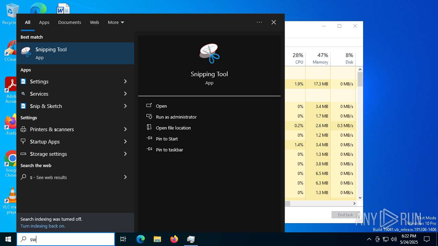
Task: Click the Windows Start button
Action: [8, 239]
